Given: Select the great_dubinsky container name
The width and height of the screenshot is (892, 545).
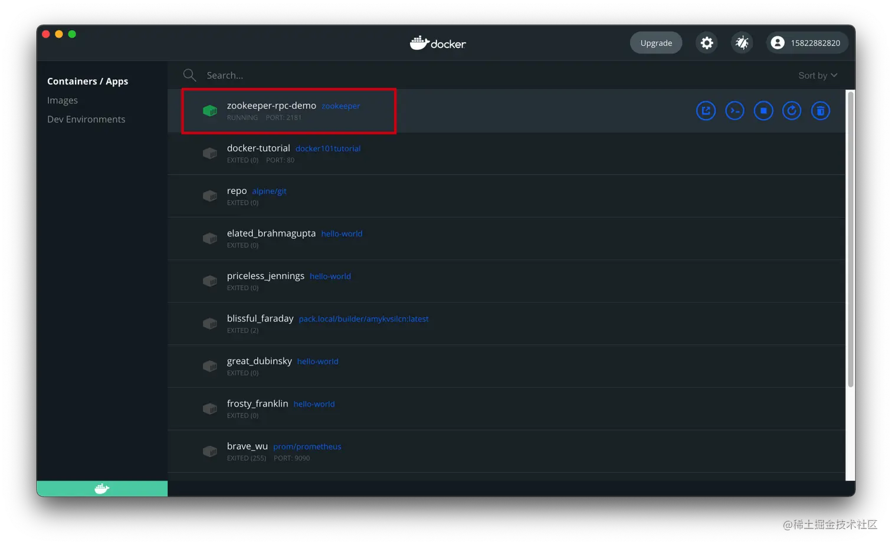Looking at the screenshot, I should [x=259, y=361].
